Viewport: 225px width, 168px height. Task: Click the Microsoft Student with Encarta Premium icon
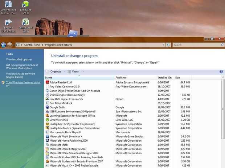pos(47,161)
